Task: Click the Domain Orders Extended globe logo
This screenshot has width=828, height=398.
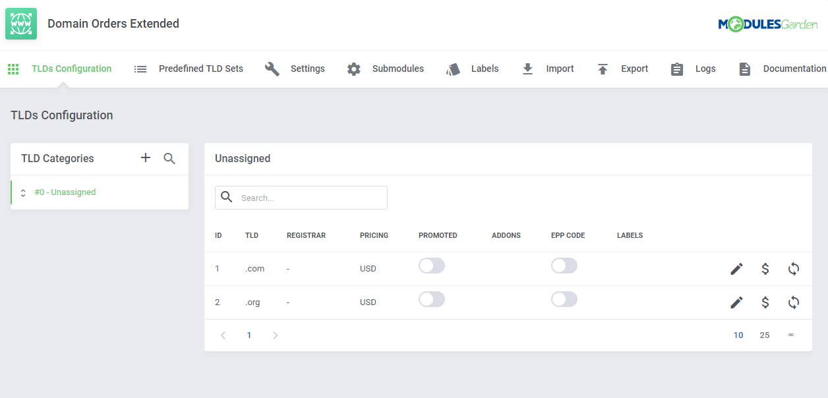Action: click(21, 24)
